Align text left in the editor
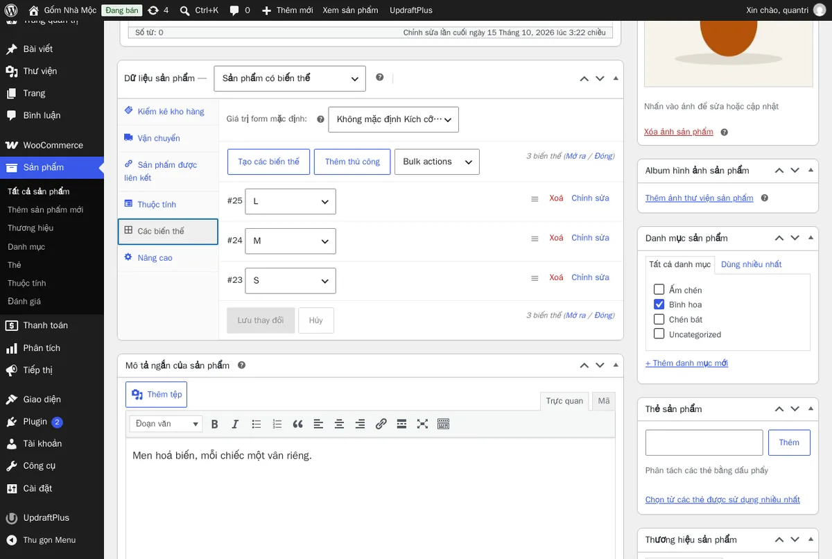 pos(318,424)
